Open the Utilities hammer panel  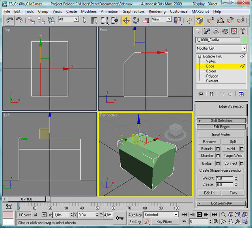click(x=243, y=31)
